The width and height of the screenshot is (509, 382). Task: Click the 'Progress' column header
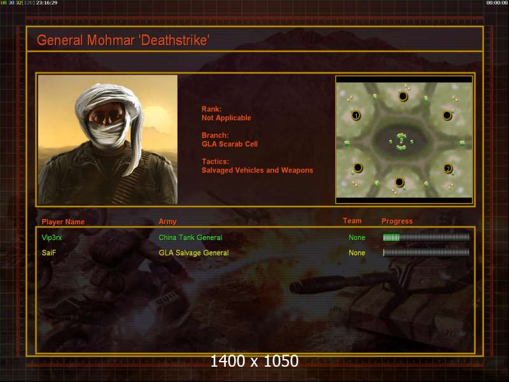pos(397,221)
